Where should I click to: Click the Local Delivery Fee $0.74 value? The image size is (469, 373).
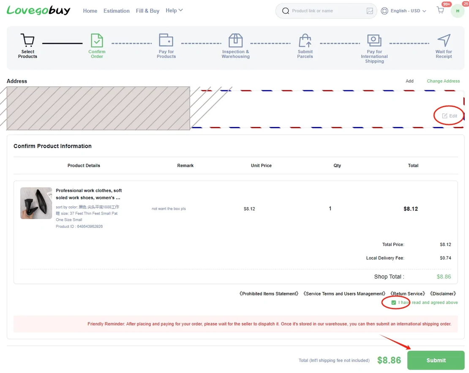click(x=445, y=258)
